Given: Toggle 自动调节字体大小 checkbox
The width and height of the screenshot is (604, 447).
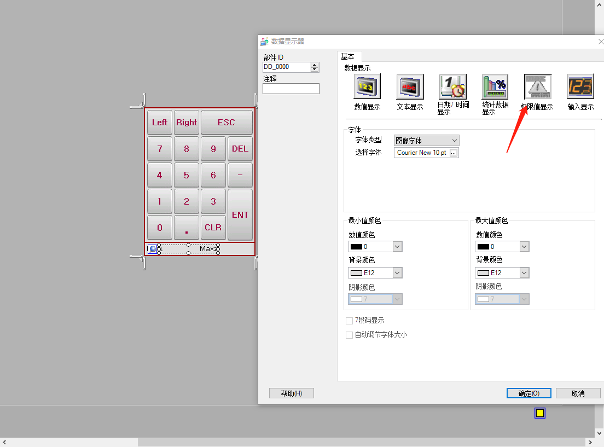Looking at the screenshot, I should (x=349, y=335).
